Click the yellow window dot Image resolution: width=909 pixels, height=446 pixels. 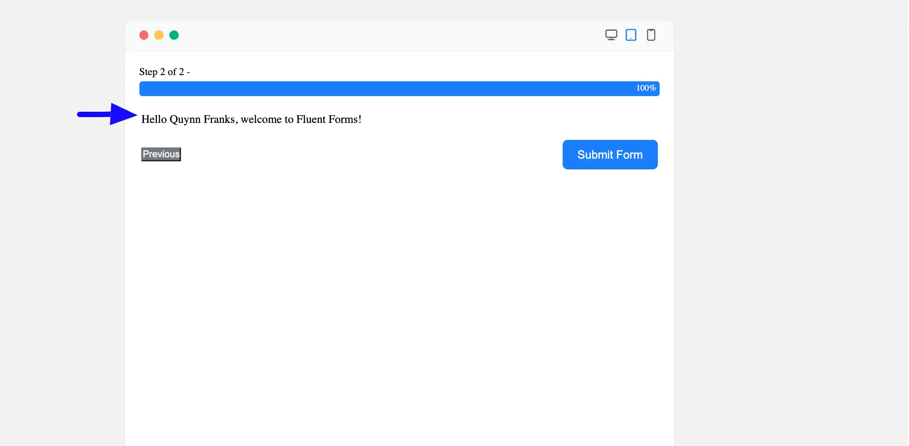159,35
